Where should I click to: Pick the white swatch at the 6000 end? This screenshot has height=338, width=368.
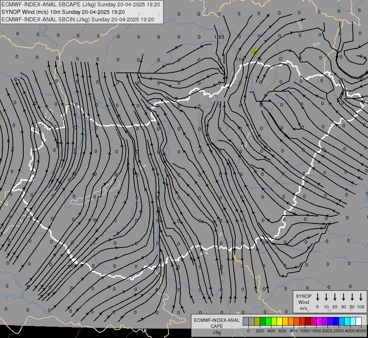[358, 321]
